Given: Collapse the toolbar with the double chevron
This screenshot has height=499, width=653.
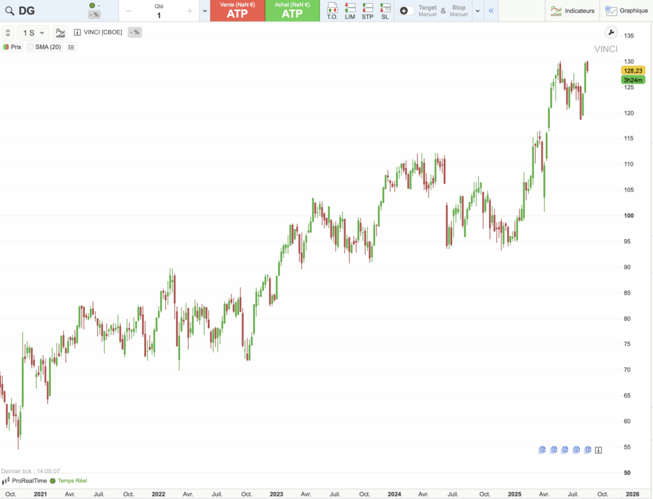Looking at the screenshot, I should (x=491, y=10).
